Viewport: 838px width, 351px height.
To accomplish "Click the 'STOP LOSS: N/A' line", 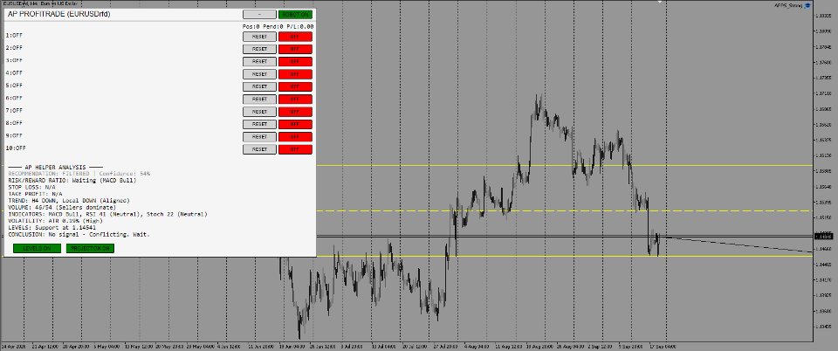I will pos(31,188).
